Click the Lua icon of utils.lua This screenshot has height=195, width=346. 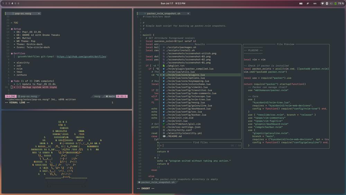tap(164, 72)
